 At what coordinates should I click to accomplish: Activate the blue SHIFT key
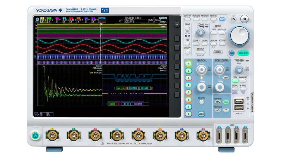pos(222,19)
